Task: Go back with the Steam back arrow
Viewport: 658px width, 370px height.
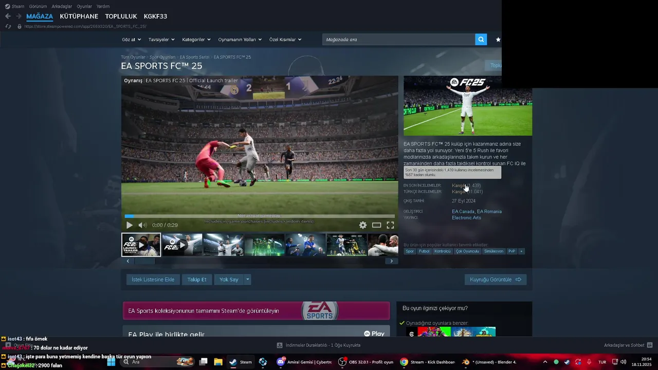Action: (x=8, y=16)
